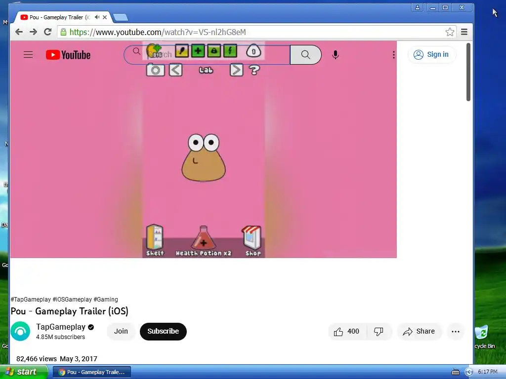Open the TapGameplay channel avatar
The width and height of the screenshot is (506, 379).
point(20,331)
